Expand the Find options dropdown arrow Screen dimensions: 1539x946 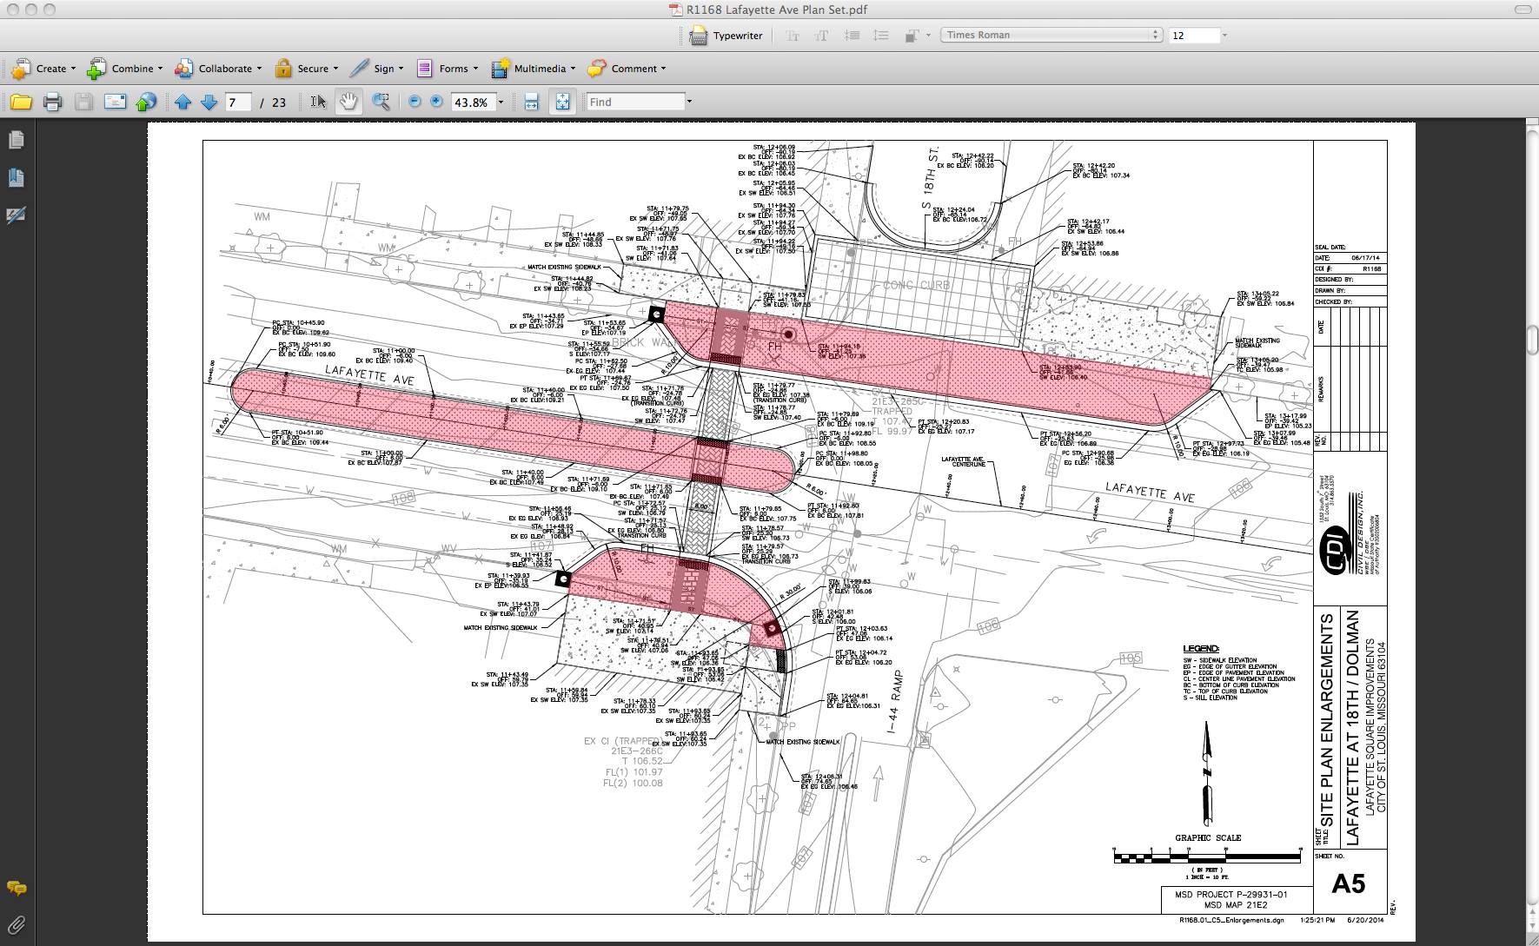(689, 102)
